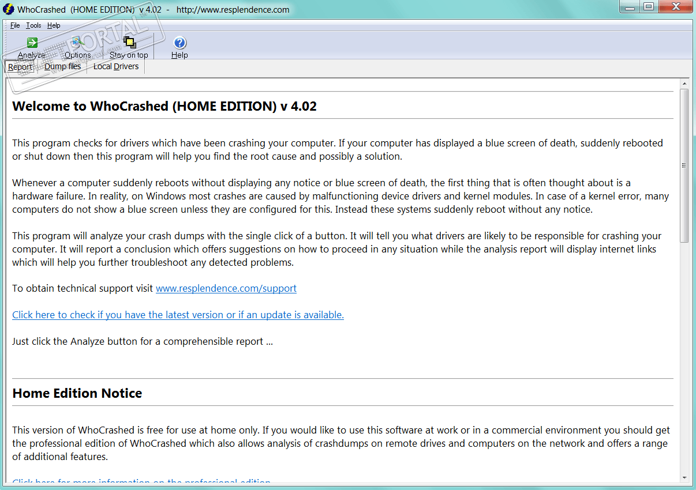Click the 'Home Edition Notice' heading
The width and height of the screenshot is (696, 490).
pyautogui.click(x=77, y=393)
